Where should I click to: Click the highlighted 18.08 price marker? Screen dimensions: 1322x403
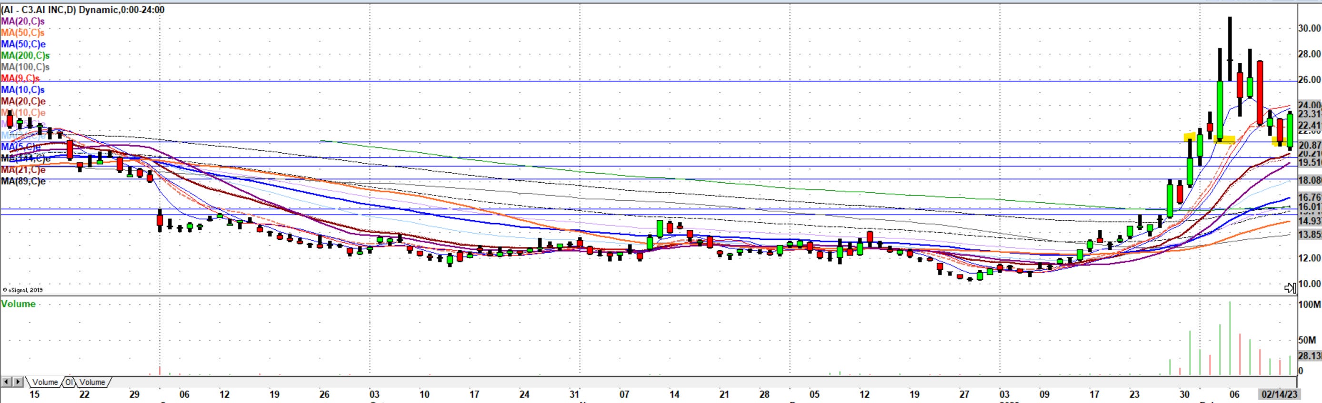click(x=1309, y=180)
